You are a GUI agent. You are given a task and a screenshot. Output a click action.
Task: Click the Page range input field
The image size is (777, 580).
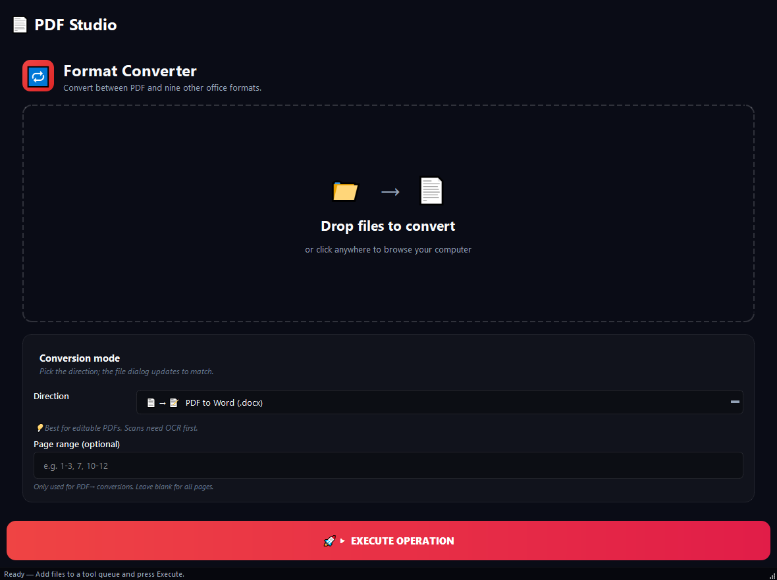point(388,466)
